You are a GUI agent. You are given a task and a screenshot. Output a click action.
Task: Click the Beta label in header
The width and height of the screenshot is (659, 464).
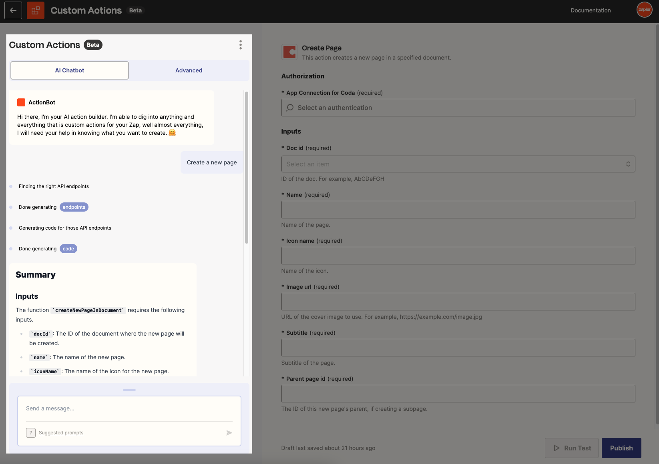[x=135, y=10]
